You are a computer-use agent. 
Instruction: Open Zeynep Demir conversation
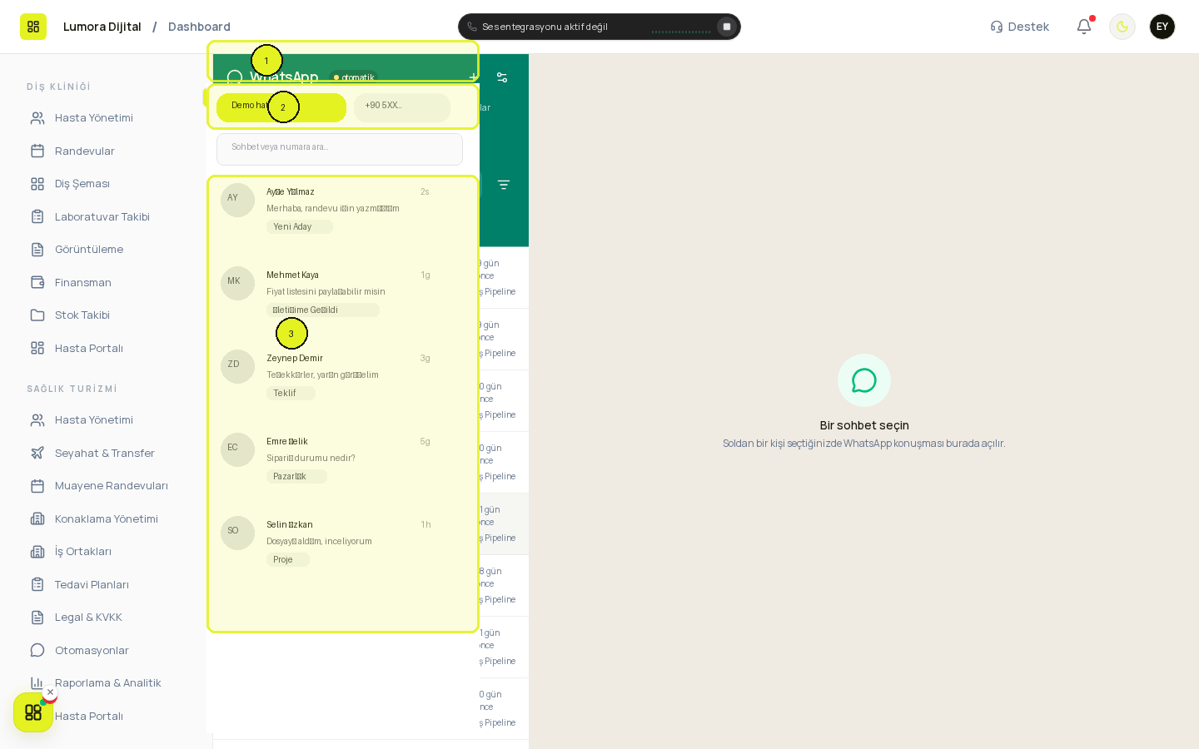click(343, 375)
